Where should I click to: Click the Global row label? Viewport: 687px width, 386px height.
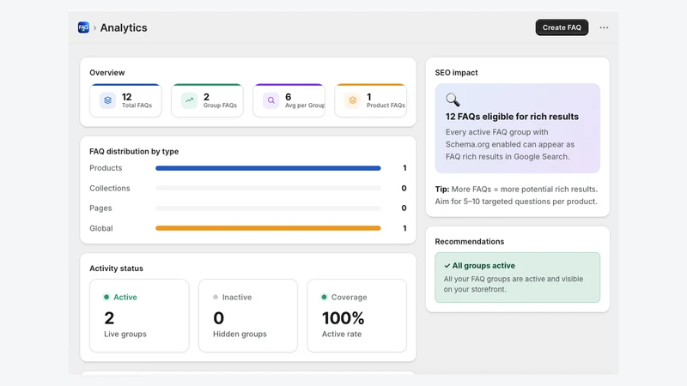[x=100, y=228]
